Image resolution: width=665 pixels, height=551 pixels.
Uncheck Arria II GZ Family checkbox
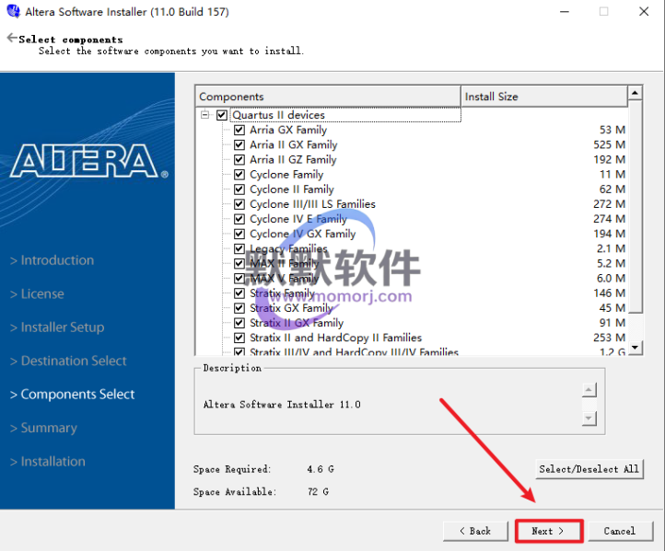tap(239, 159)
